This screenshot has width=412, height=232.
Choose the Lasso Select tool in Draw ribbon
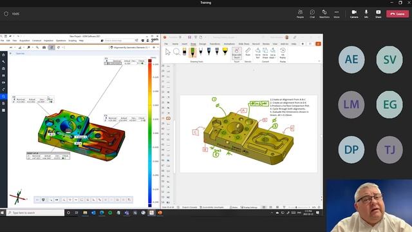pos(176,52)
